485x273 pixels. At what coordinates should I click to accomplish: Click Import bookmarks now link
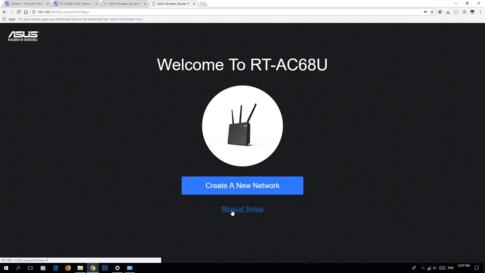127,19
